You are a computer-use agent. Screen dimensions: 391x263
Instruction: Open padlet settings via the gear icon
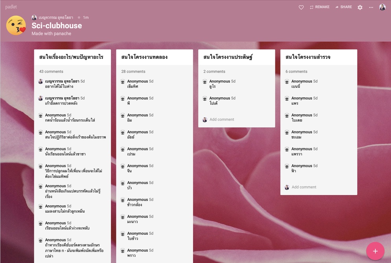coord(360,7)
